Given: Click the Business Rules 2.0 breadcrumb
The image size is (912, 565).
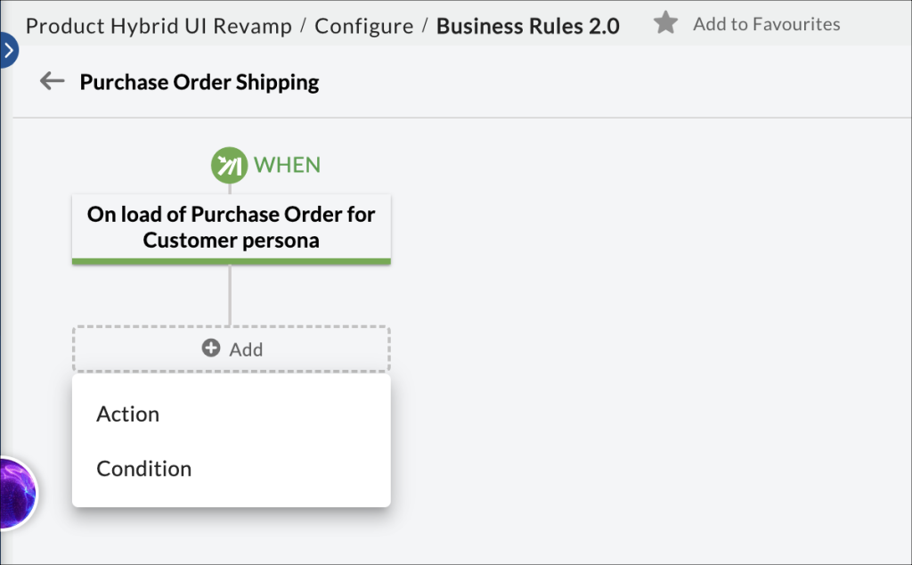Looking at the screenshot, I should pyautogui.click(x=527, y=26).
